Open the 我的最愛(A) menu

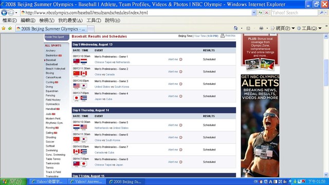70,21
